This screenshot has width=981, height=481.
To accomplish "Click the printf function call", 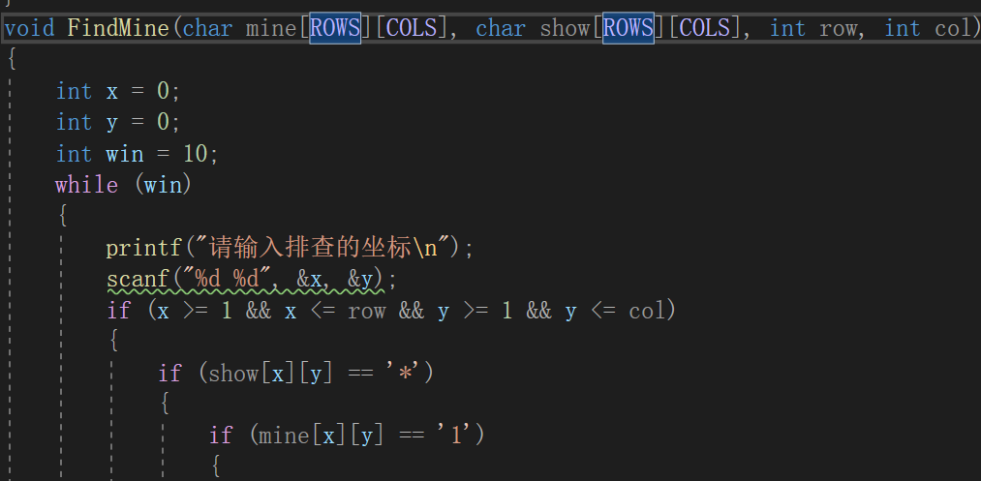I will [144, 249].
